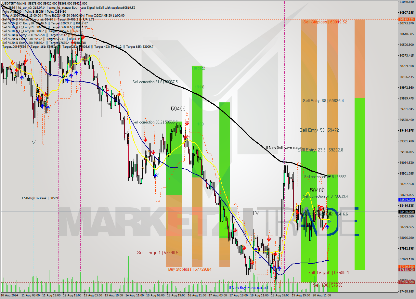Click 'FSB-HighToBreak | 58569' label
The width and height of the screenshot is (416, 299).
point(40,198)
